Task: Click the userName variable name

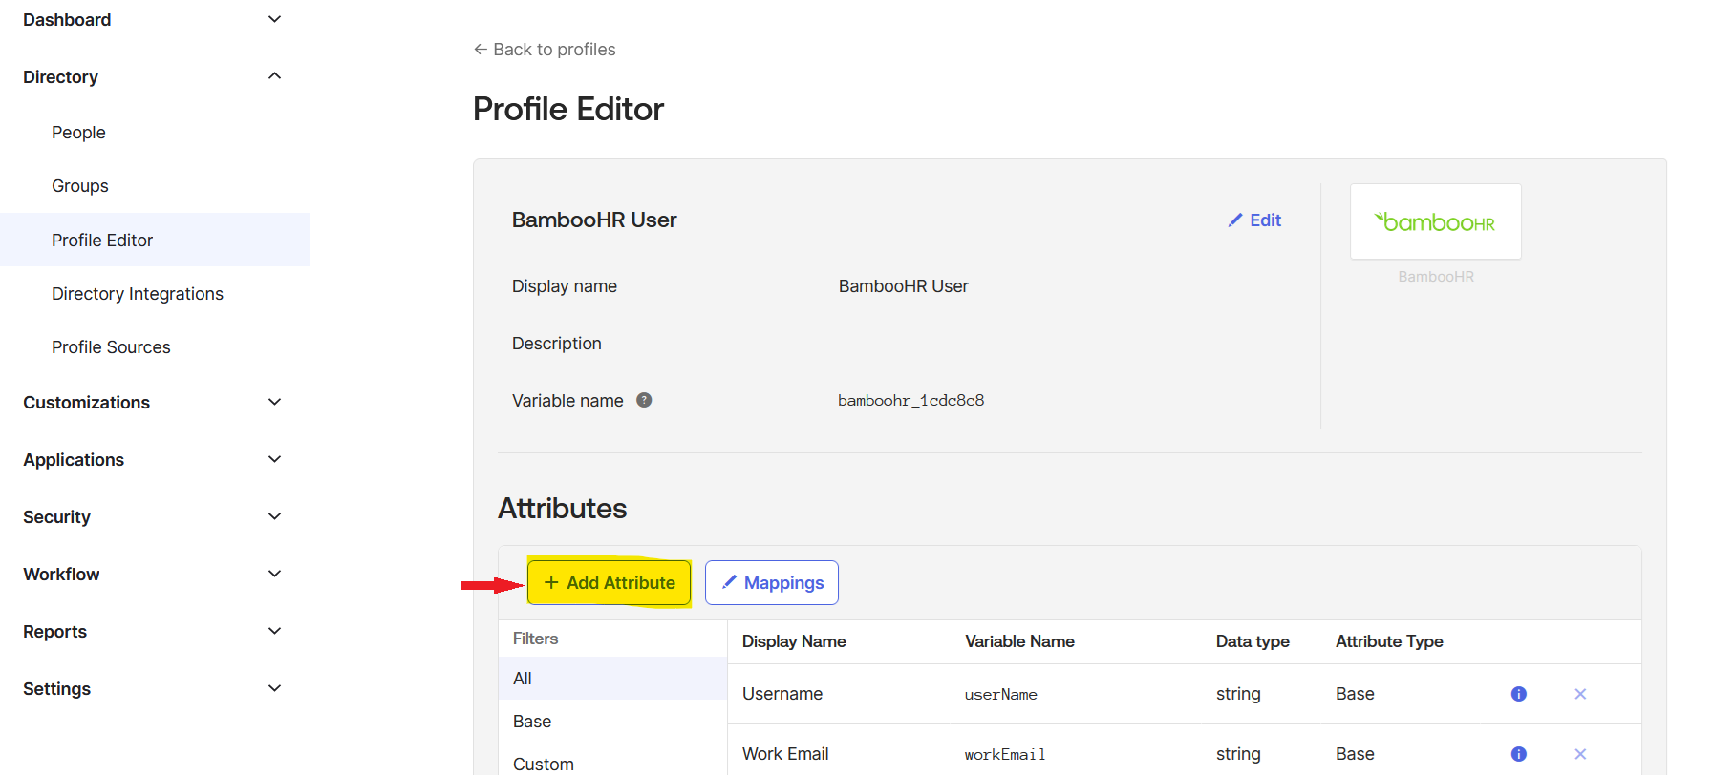Action: 1000,695
